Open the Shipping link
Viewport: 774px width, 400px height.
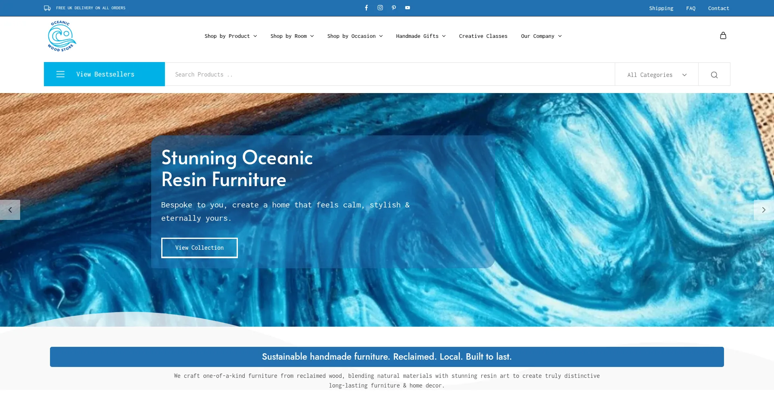tap(661, 8)
